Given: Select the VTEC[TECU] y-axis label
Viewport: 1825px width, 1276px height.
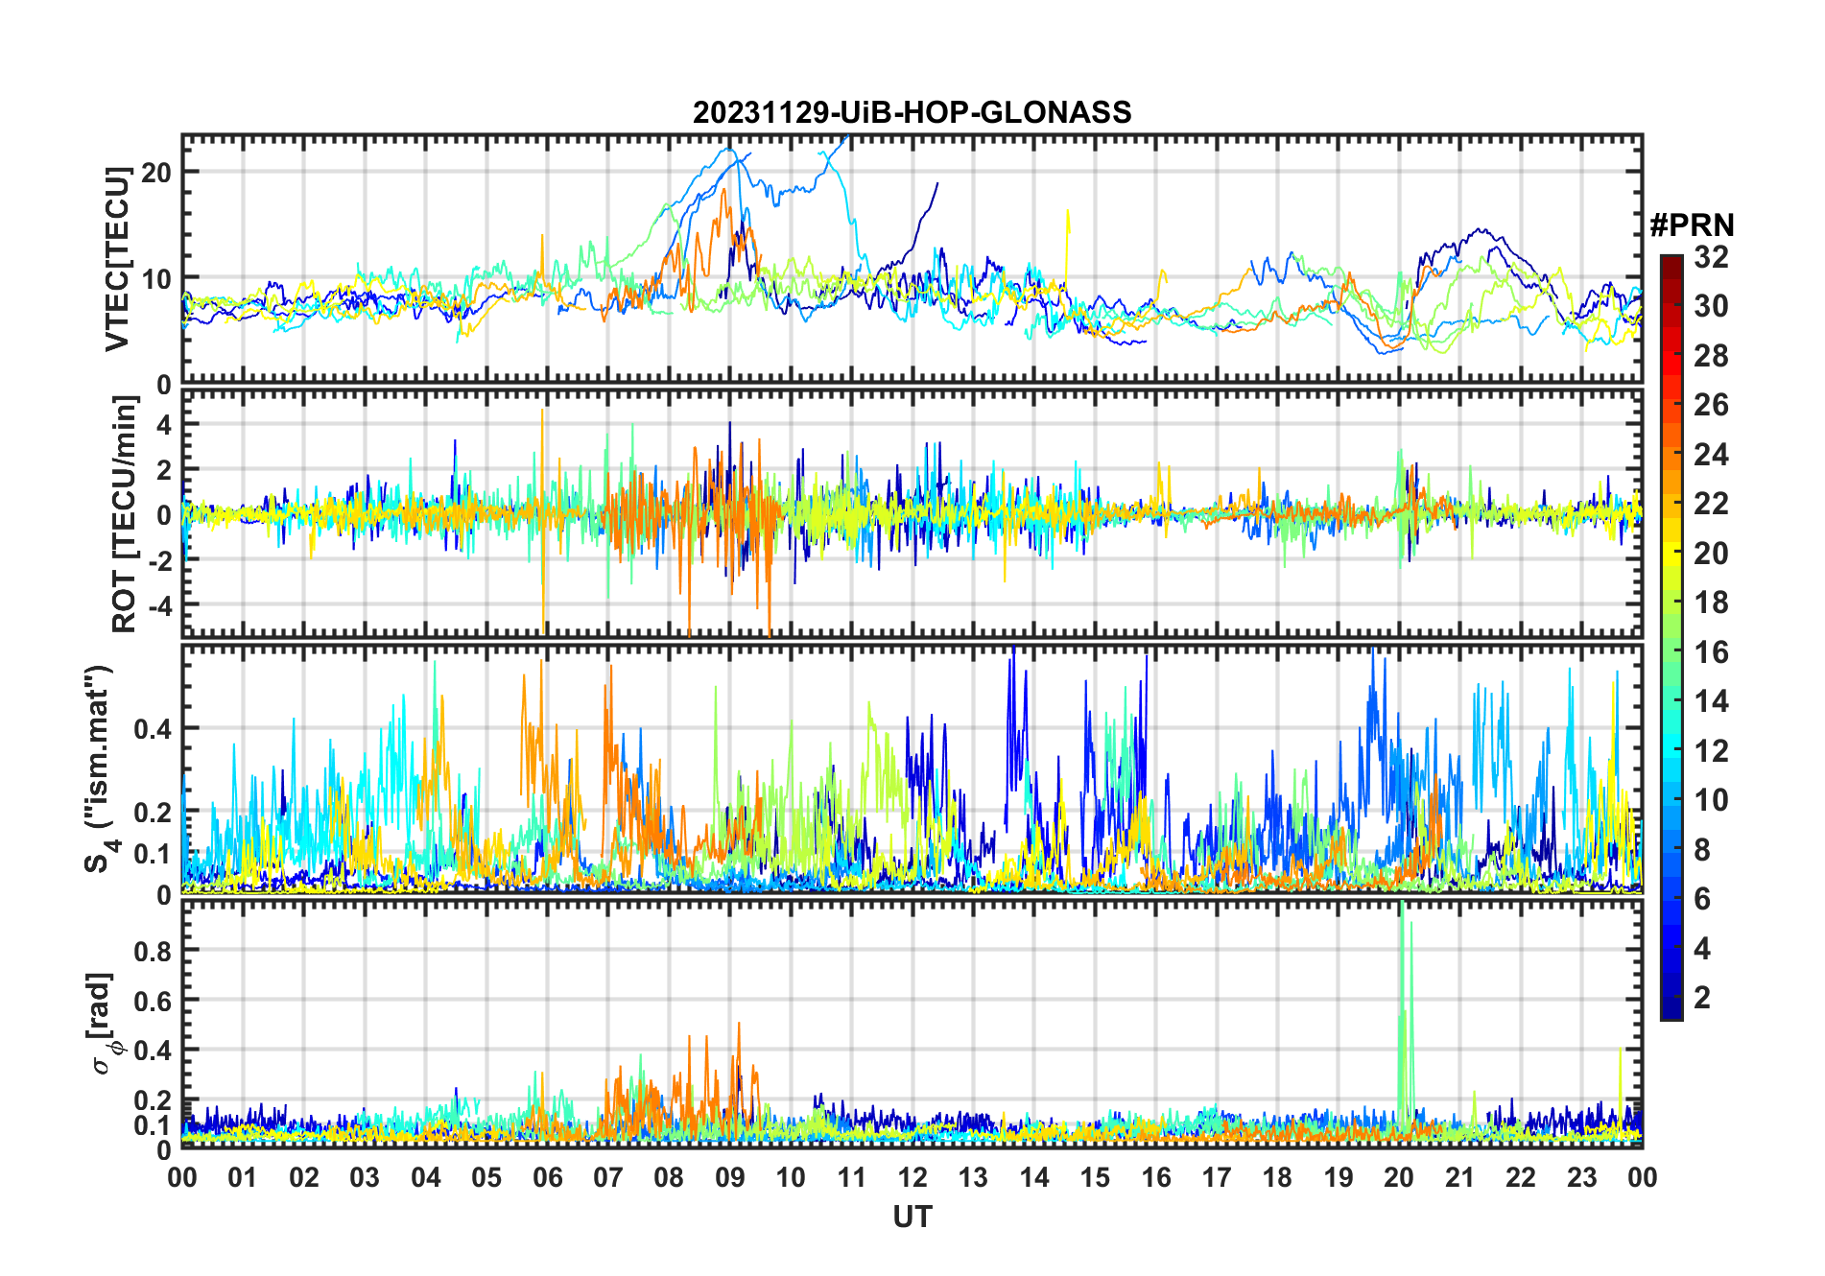Looking at the screenshot, I should pos(117,259).
